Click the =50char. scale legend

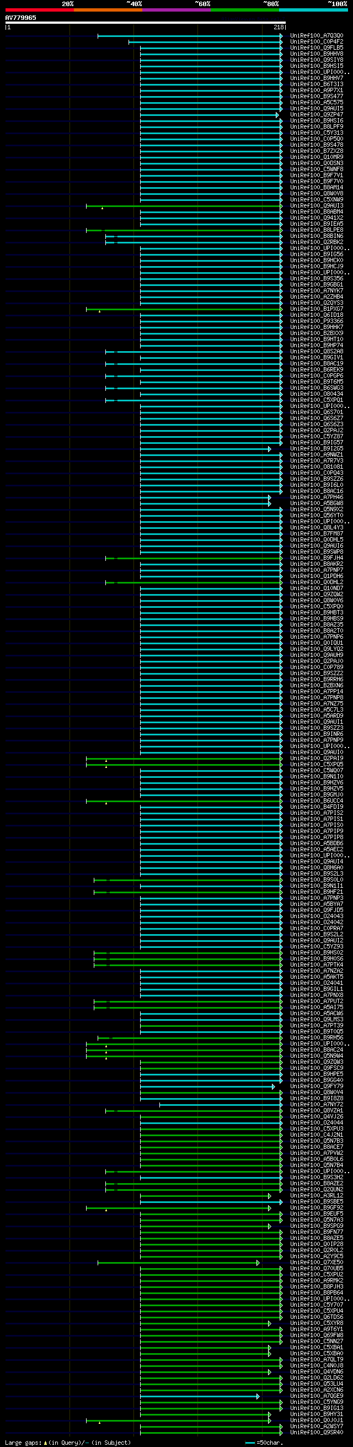pos(264,1443)
